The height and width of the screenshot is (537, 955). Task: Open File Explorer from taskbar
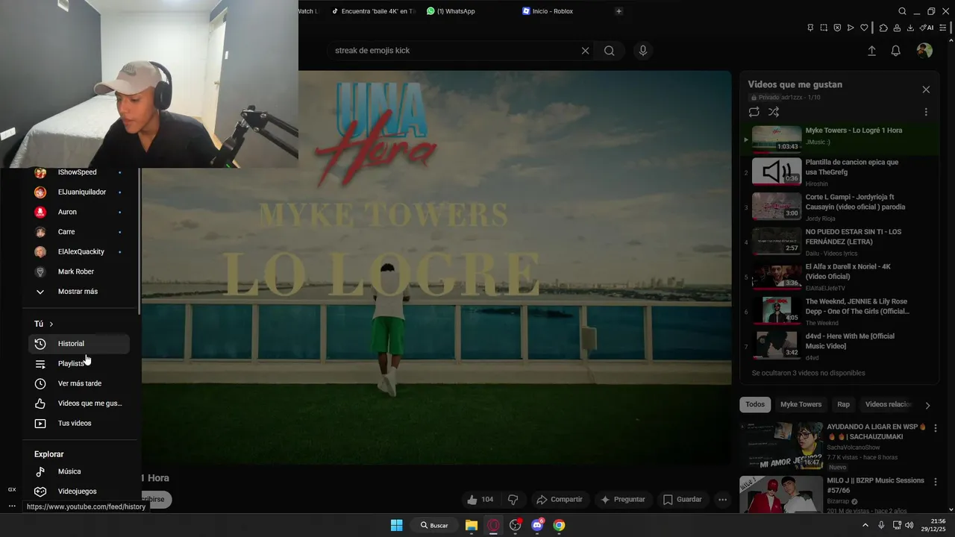(472, 525)
